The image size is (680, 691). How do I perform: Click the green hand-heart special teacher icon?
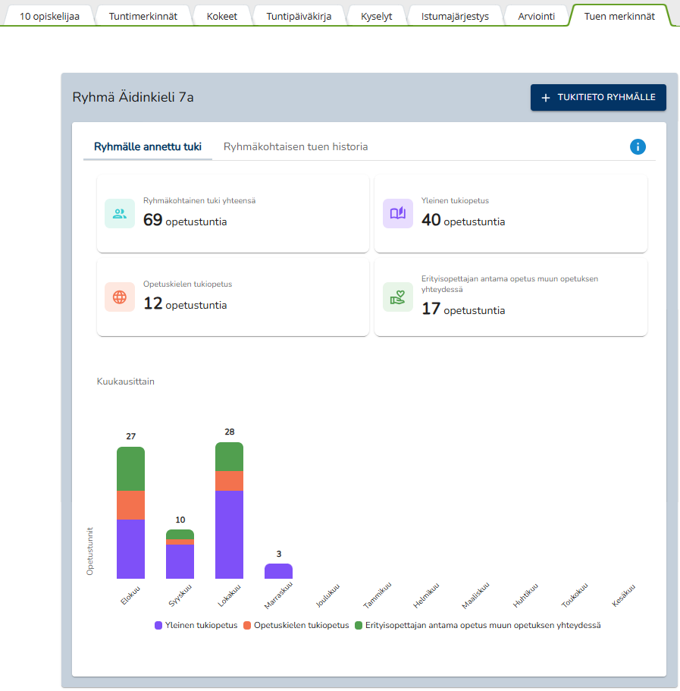coord(398,297)
